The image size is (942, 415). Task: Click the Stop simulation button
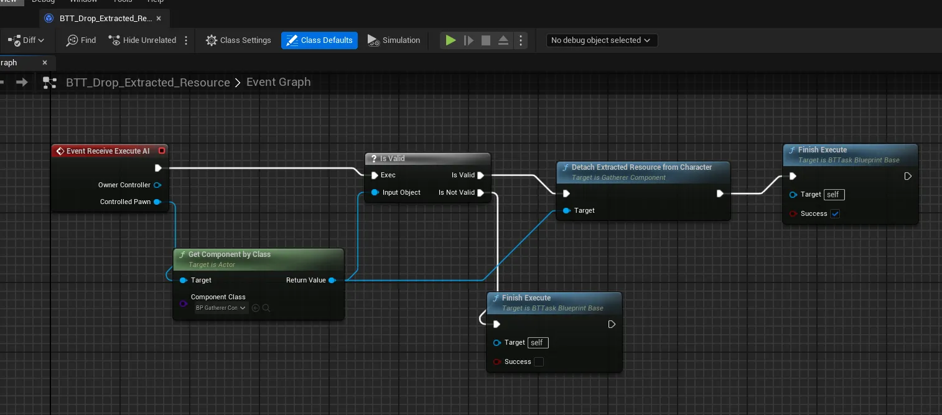486,40
